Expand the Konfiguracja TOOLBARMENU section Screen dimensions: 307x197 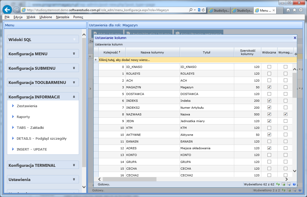[x=74, y=82]
